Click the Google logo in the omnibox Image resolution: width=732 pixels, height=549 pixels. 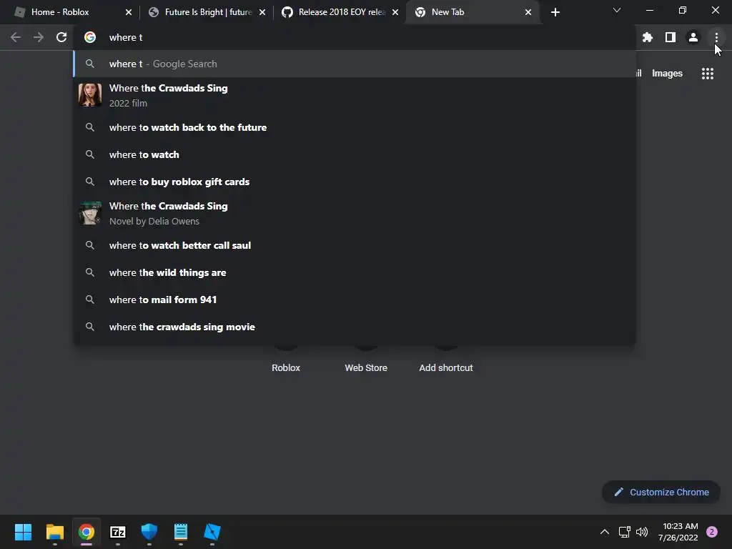tap(90, 37)
